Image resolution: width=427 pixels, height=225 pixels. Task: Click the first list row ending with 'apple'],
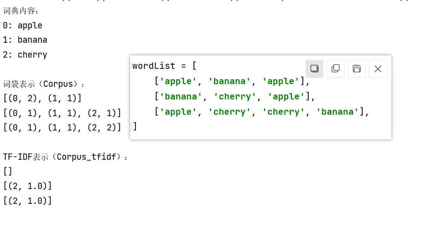(x=231, y=81)
